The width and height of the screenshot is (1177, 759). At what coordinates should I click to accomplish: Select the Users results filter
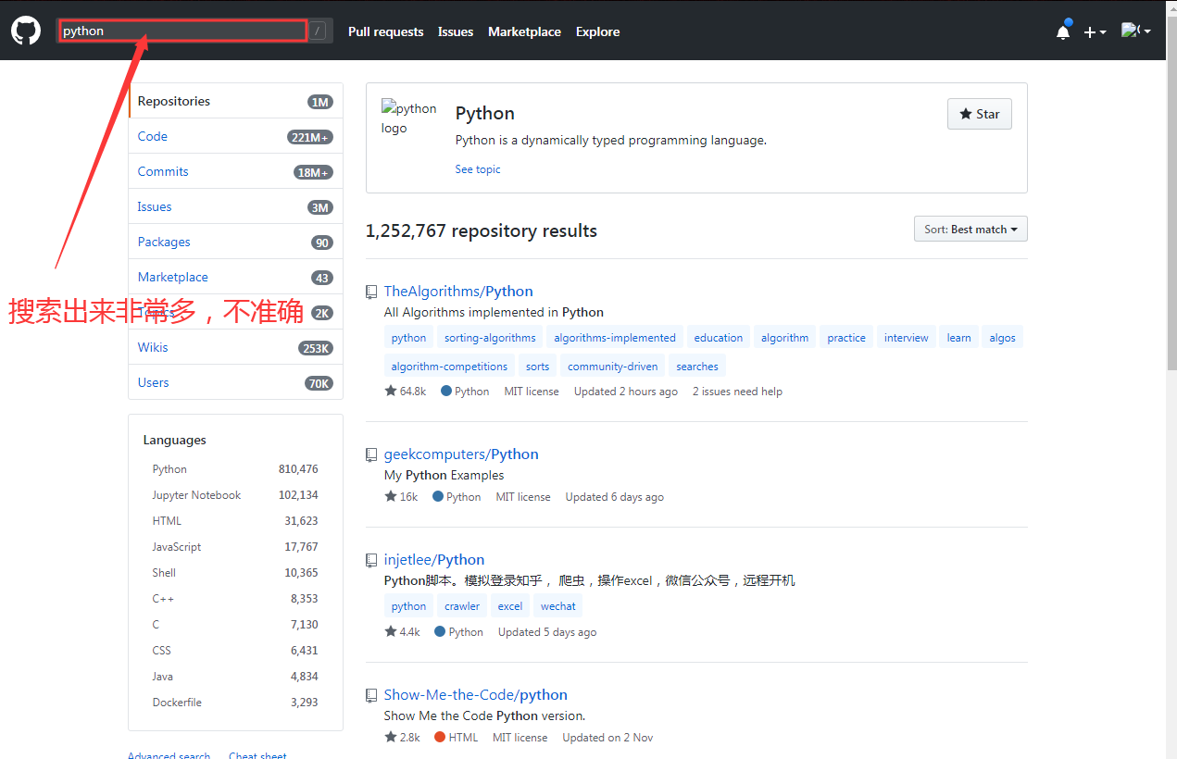click(x=235, y=382)
